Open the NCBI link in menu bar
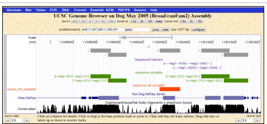Viewport: 267px width, 124px height. pyautogui.click(x=110, y=10)
